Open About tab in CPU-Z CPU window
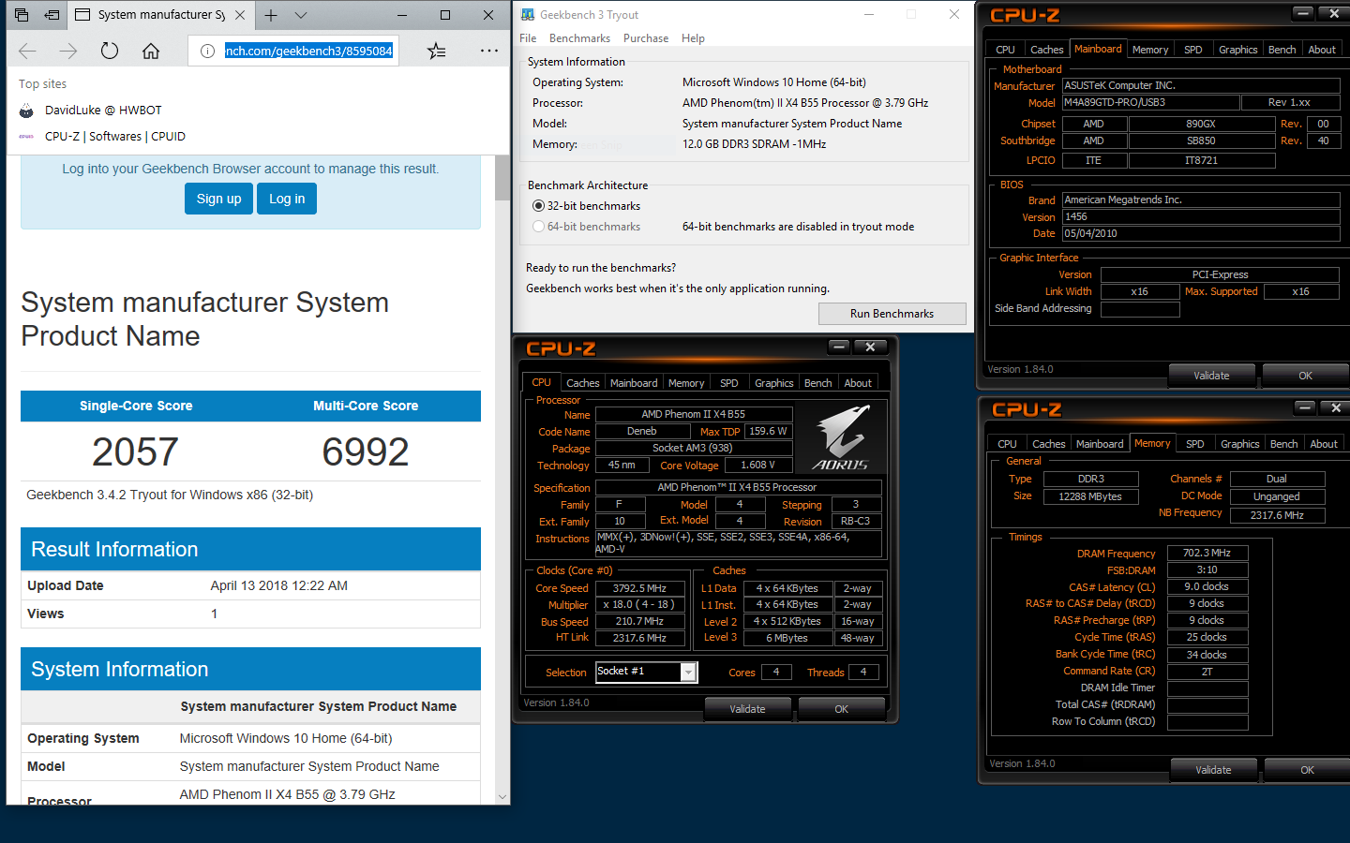The image size is (1350, 843). 858,383
